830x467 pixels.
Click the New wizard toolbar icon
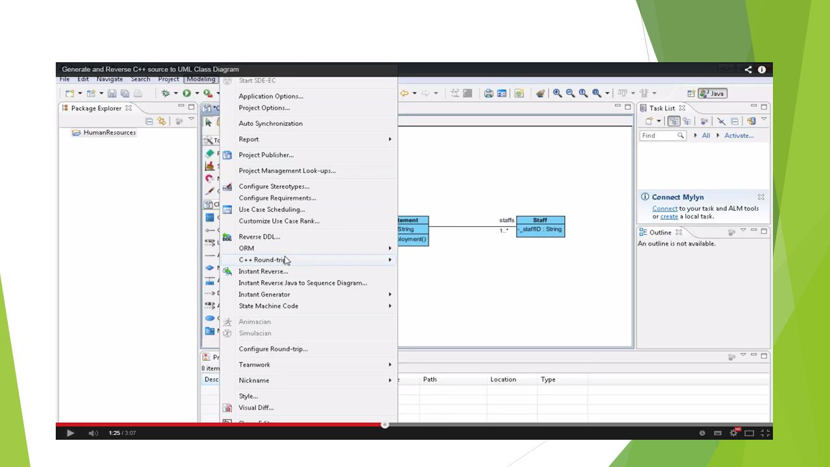click(x=69, y=93)
